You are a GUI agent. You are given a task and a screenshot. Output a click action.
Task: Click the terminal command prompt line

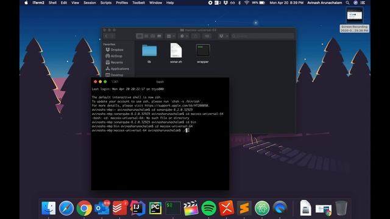(x=140, y=130)
